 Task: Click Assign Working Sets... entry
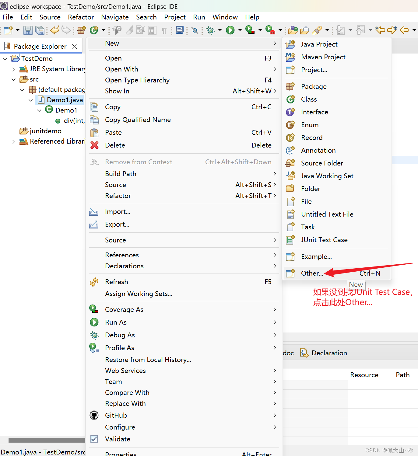coord(184,294)
